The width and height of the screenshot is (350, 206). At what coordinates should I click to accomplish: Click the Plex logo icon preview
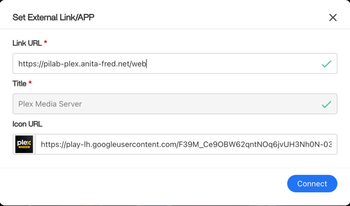click(24, 144)
